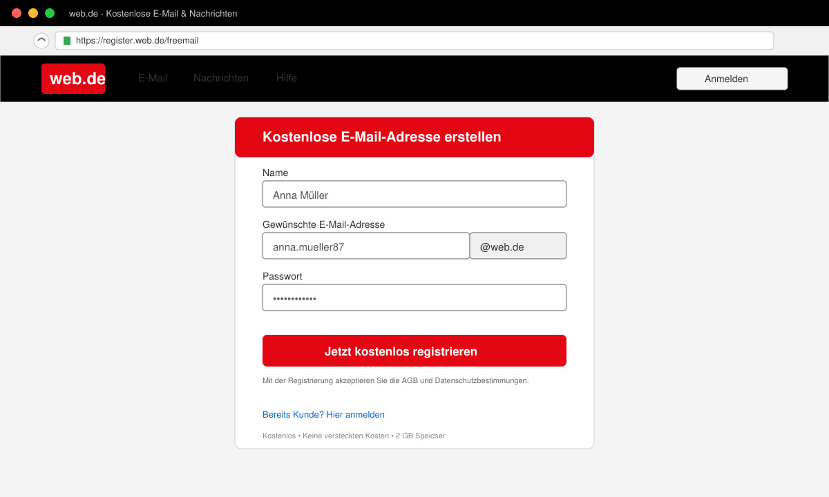Click the Name label above the first field
This screenshot has width=829, height=497.
(276, 173)
